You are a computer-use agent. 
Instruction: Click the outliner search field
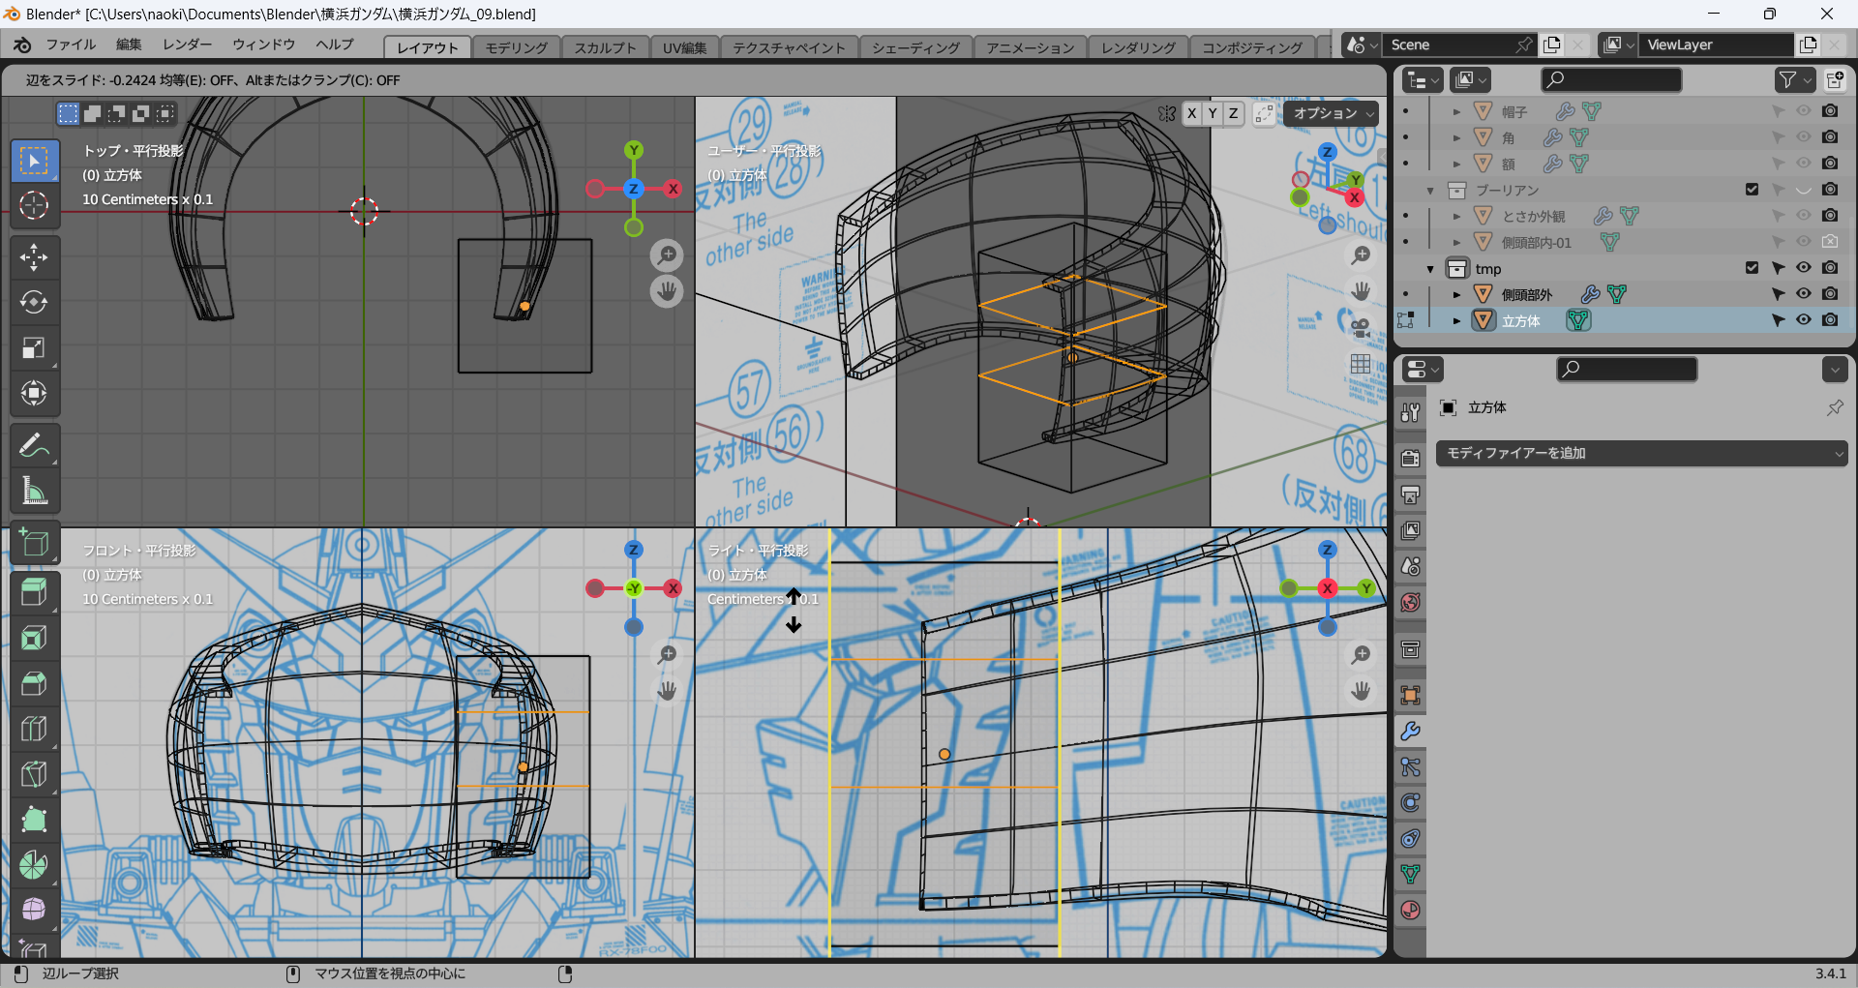[1611, 79]
